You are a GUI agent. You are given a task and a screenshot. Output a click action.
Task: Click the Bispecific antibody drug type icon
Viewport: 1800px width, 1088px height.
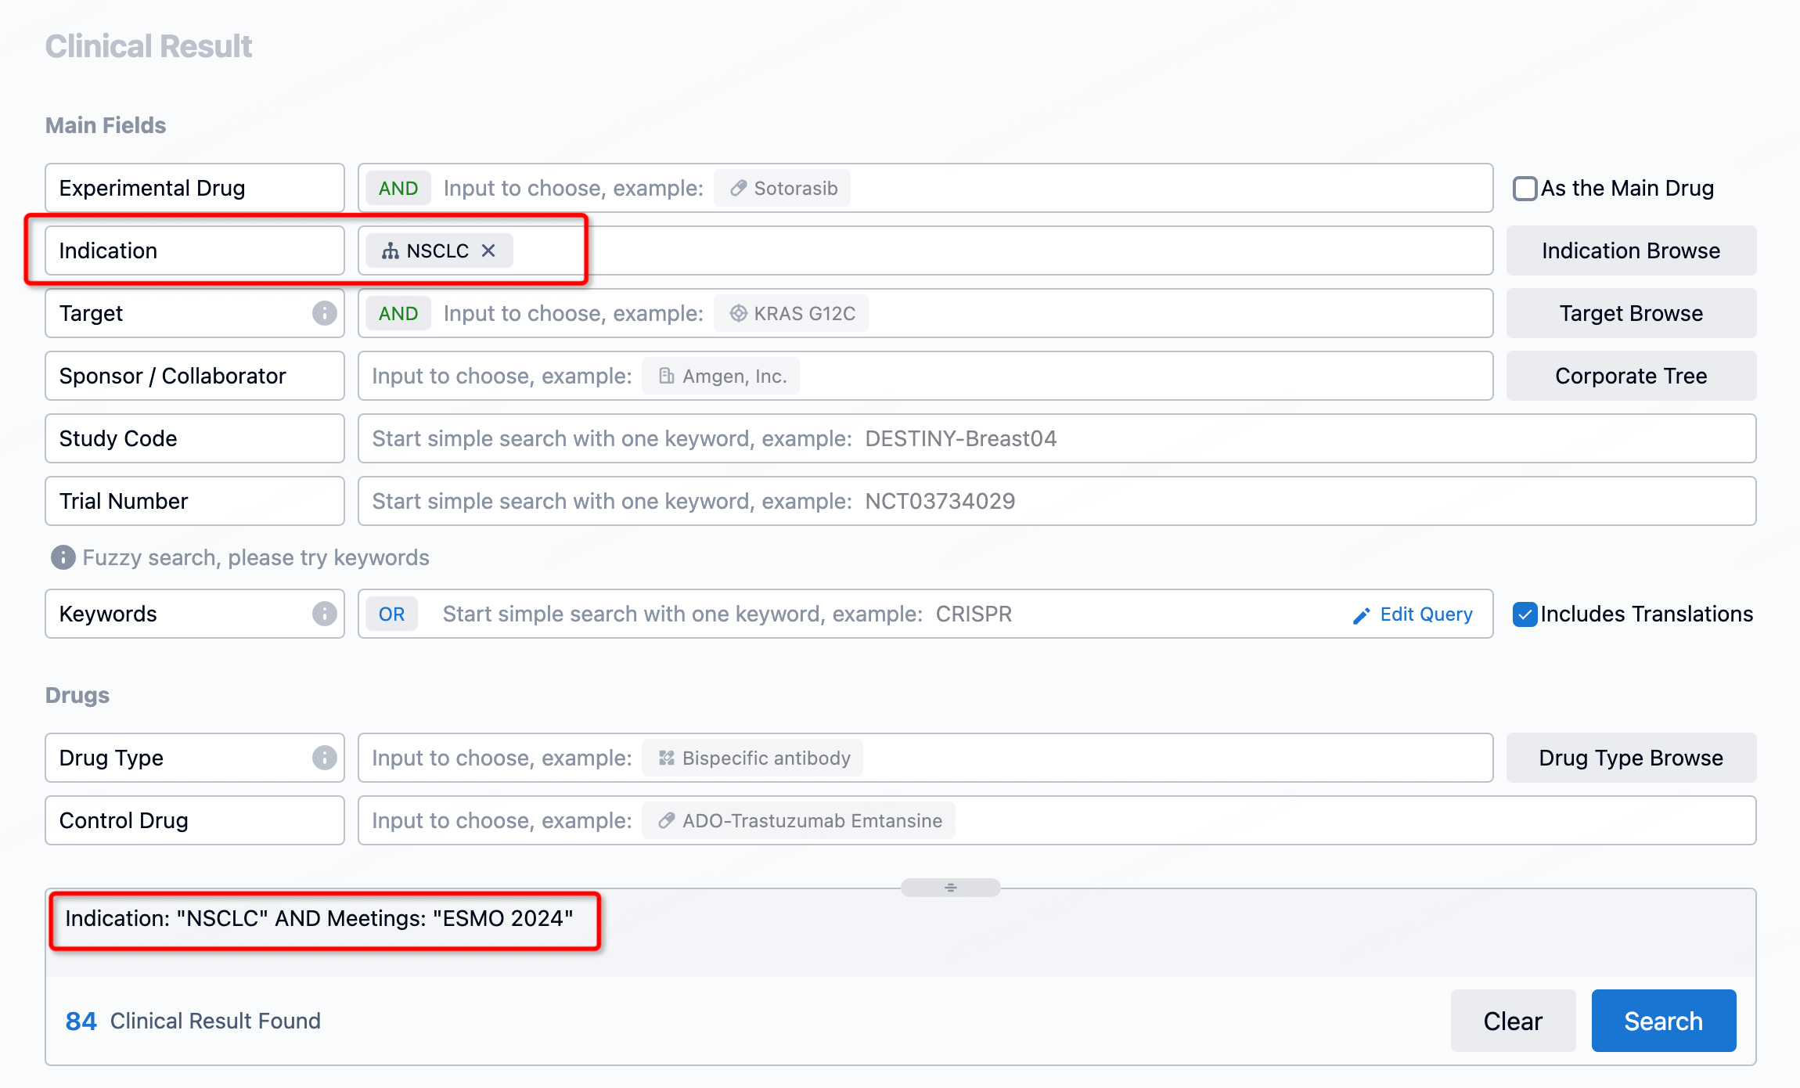[x=664, y=756]
